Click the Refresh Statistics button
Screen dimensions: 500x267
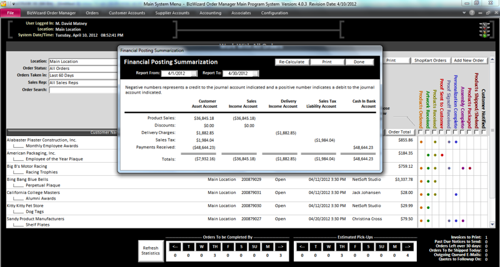point(150,250)
